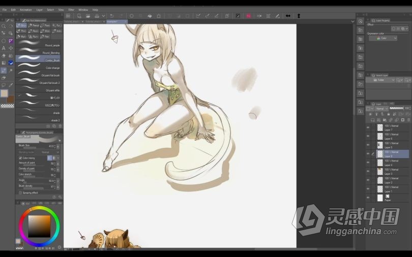
Task: Switch to the highlighted canvas document tab
Action: [116, 21]
